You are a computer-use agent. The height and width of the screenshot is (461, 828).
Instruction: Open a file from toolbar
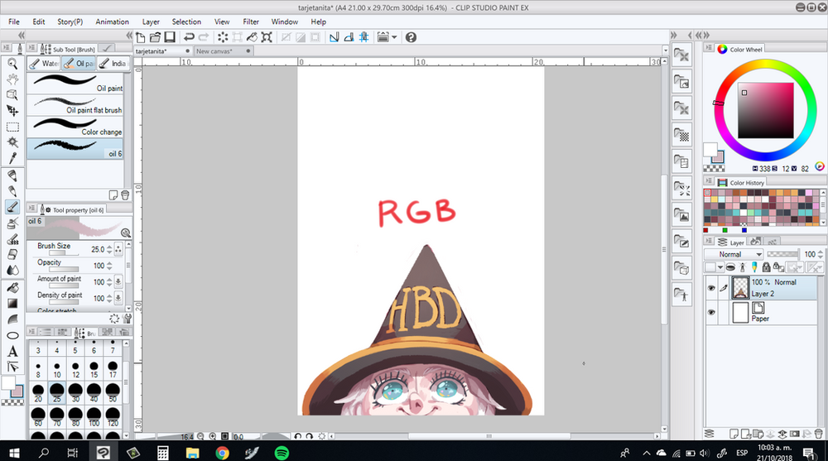click(155, 37)
